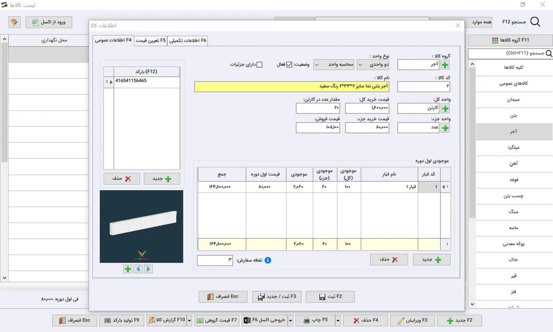Click the نام کالا product name field
The image size is (553, 332).
point(292,86)
